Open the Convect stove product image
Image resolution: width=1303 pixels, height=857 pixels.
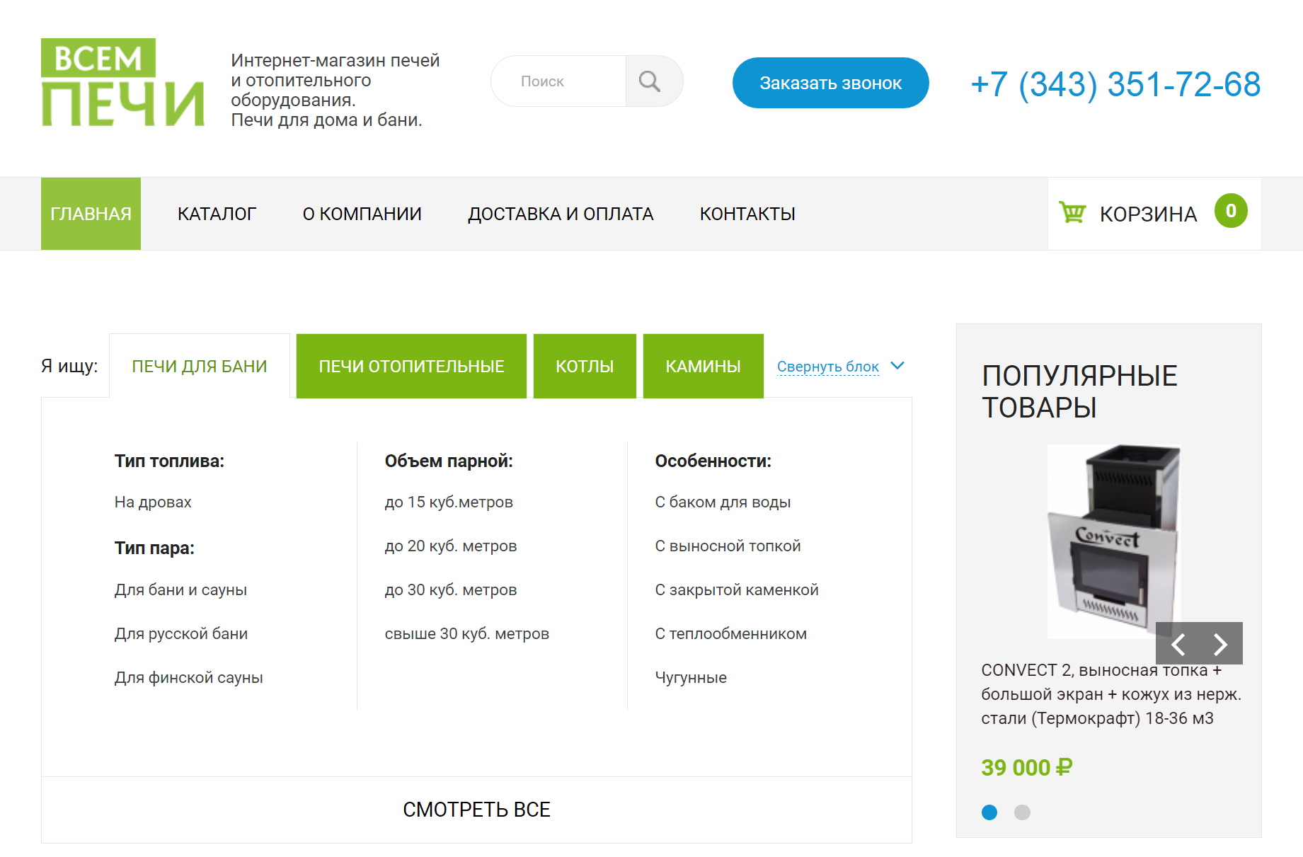coord(1114,541)
